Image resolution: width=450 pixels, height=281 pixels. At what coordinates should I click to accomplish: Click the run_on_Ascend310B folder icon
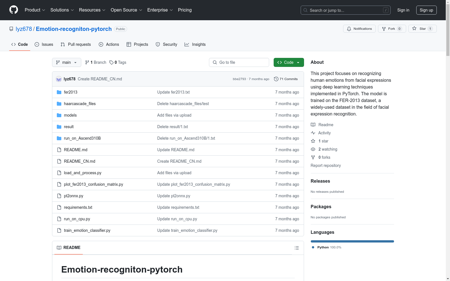click(59, 138)
